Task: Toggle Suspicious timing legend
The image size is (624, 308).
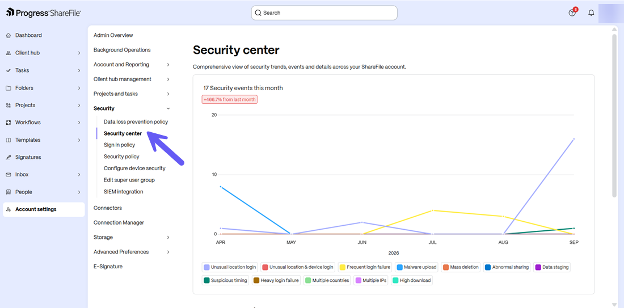Action: (225, 281)
